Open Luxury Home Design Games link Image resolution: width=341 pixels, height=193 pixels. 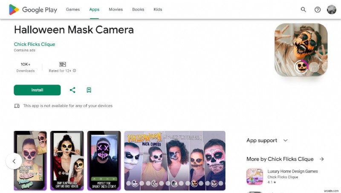292,171
